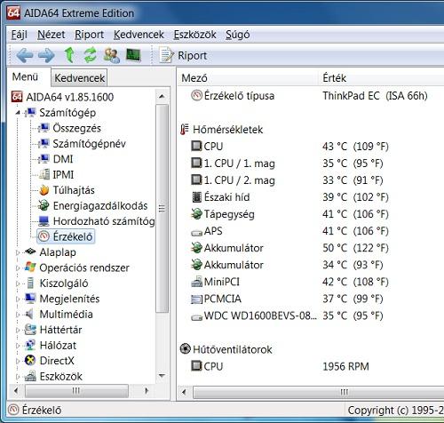
Task: Switch to the Kedvencek tab
Action: click(x=79, y=78)
